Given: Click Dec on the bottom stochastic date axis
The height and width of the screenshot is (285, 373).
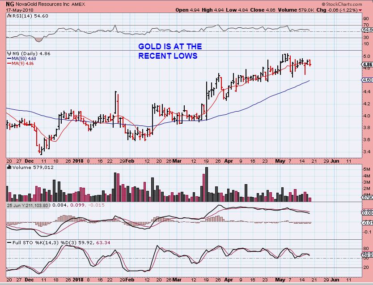Looking at the screenshot, I should tap(29, 280).
